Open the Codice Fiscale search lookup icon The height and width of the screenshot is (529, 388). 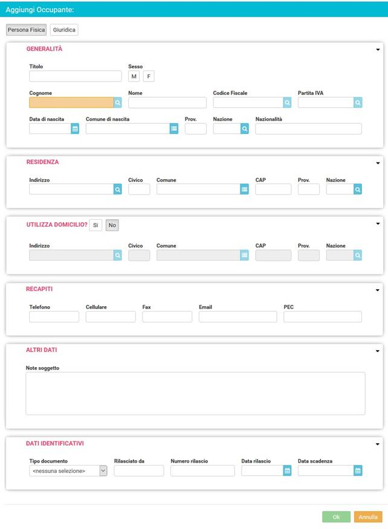(x=287, y=103)
